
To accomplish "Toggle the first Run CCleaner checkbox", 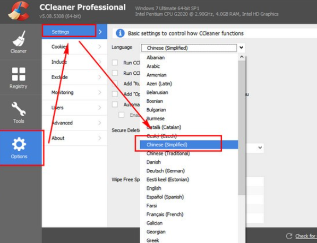I will pos(115,63).
